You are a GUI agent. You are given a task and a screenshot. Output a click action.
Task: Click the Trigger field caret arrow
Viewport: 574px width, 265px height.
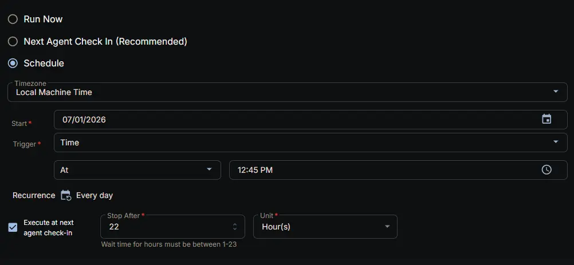556,142
